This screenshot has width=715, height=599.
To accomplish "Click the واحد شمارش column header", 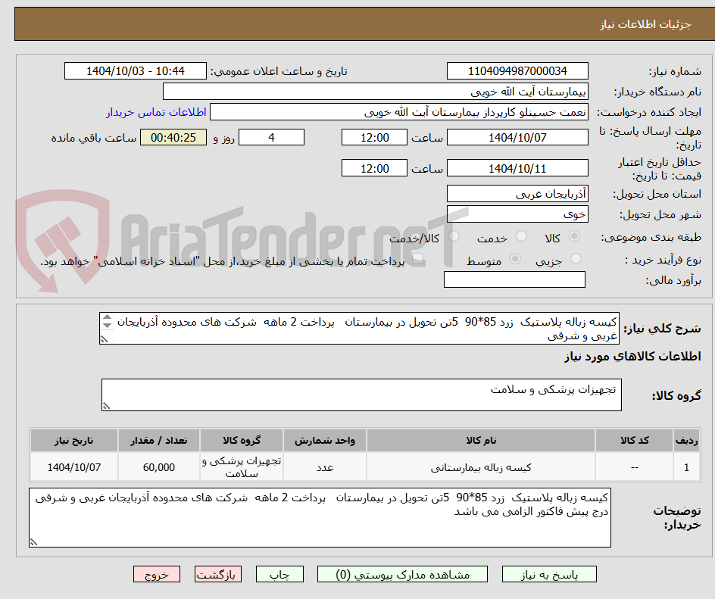I will click(325, 441).
